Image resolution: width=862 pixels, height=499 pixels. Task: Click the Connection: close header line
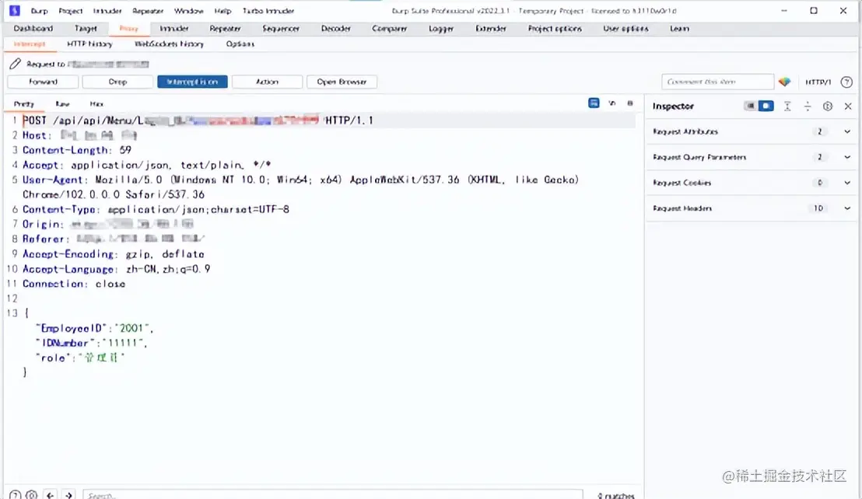click(x=74, y=284)
